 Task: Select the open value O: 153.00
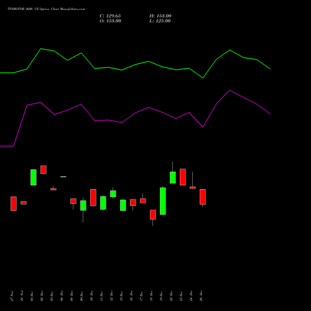(x=110, y=21)
